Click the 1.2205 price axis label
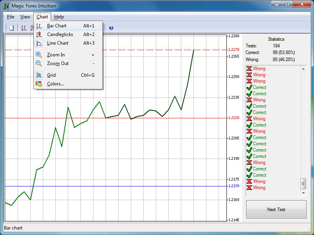 pos(234,138)
